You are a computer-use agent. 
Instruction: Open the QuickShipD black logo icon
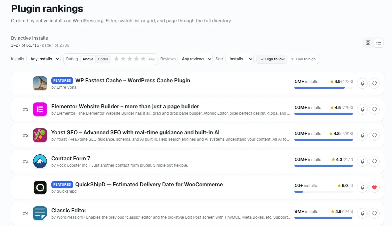coord(40,187)
